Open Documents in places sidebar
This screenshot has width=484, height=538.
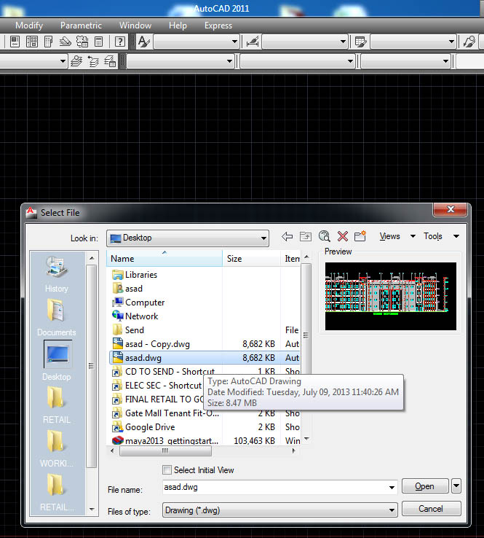(x=57, y=317)
